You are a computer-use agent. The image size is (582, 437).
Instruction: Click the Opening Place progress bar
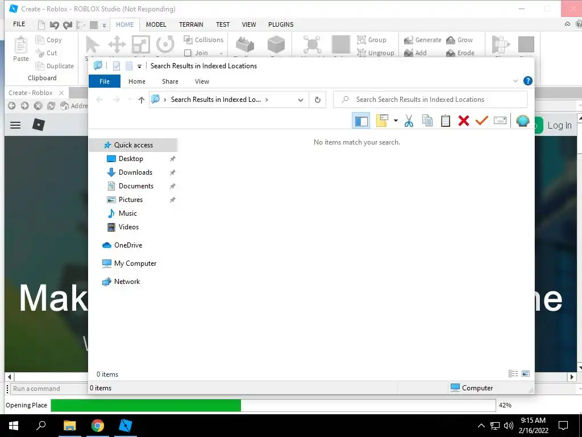(273, 405)
